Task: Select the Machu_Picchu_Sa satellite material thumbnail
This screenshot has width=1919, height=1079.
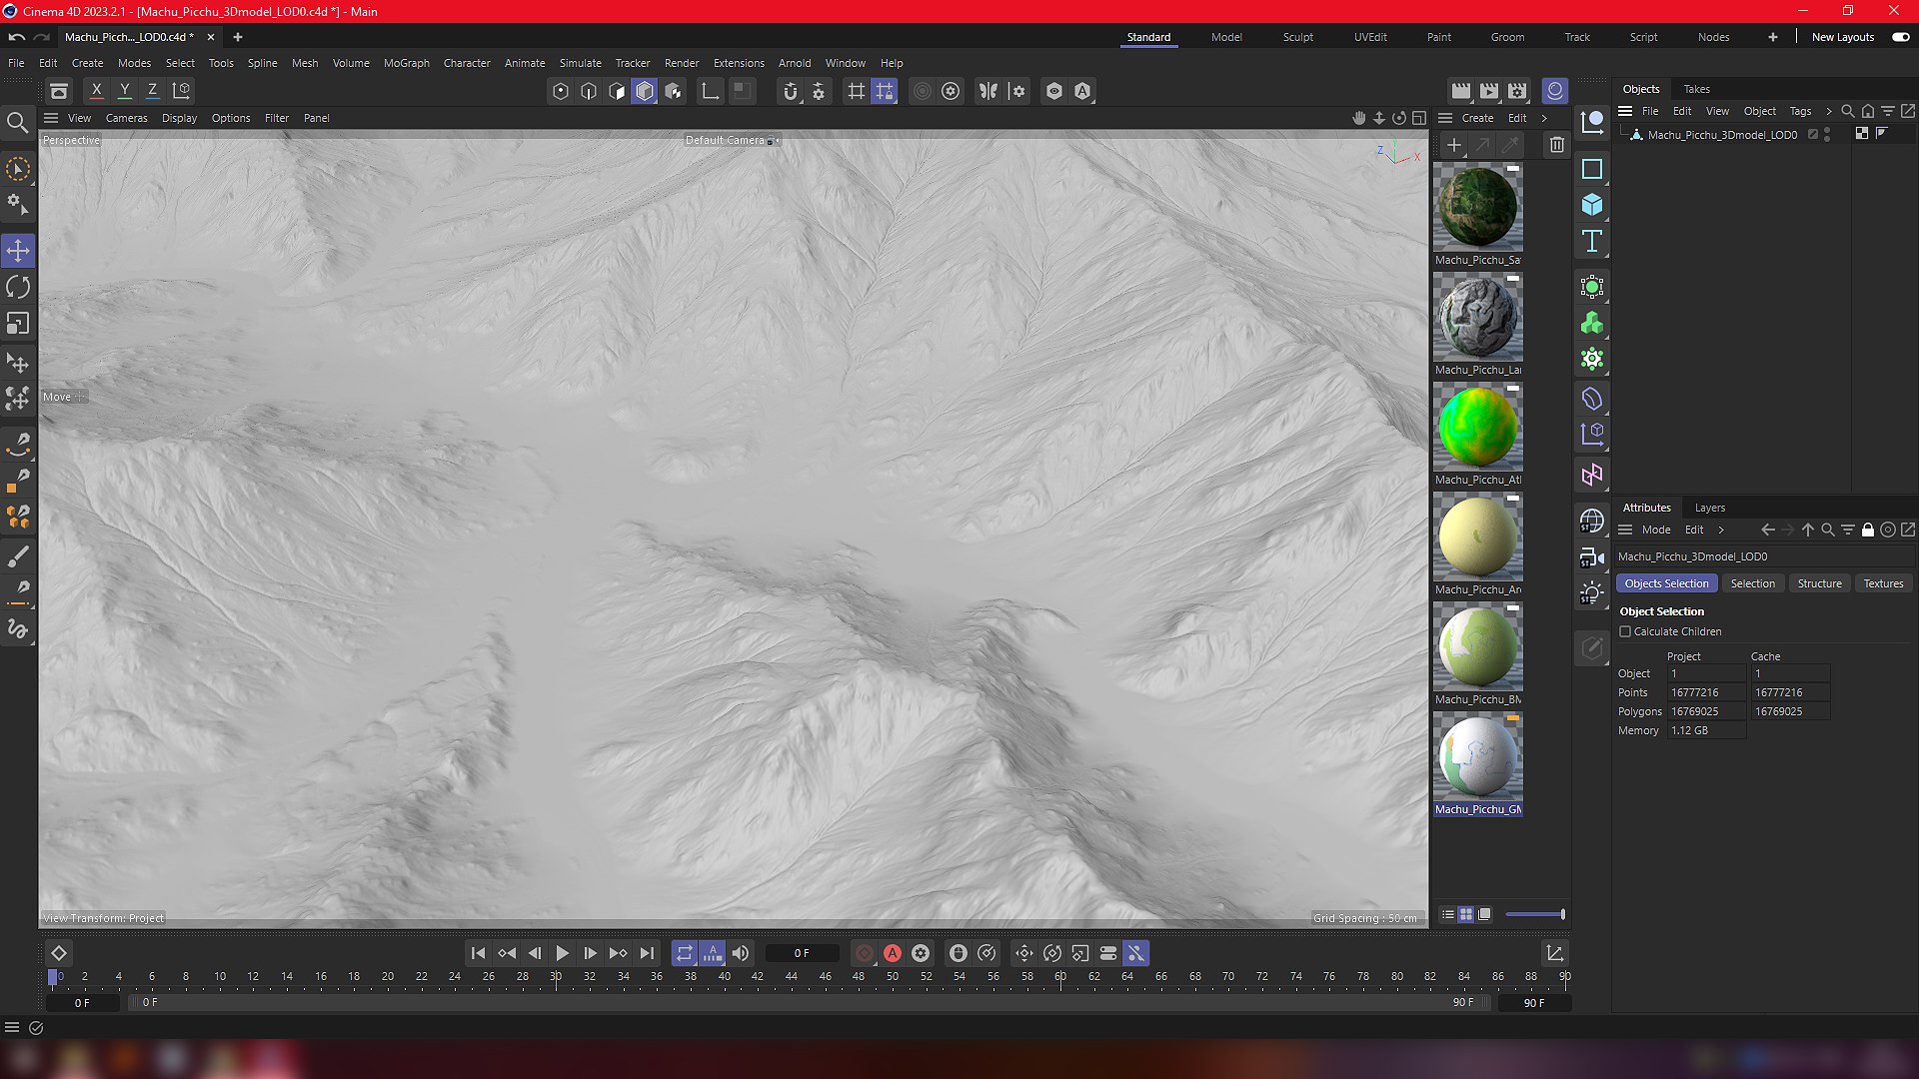Action: pos(1477,207)
